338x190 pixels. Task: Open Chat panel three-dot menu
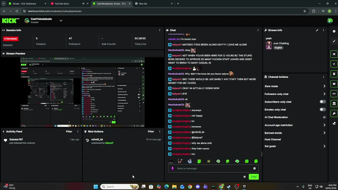258,30
